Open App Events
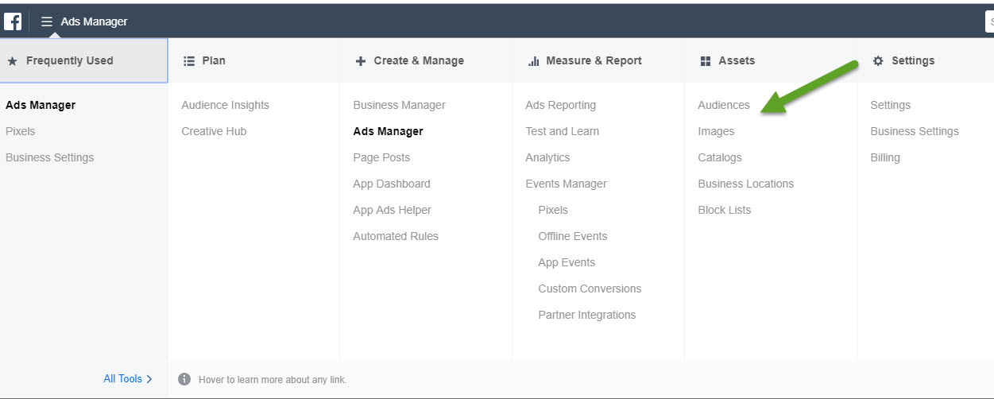Screen dimensions: 994x399 (x=567, y=262)
